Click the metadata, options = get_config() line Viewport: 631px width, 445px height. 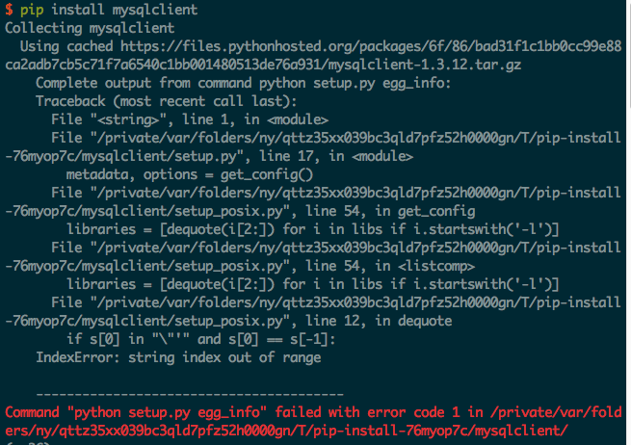[x=189, y=175]
